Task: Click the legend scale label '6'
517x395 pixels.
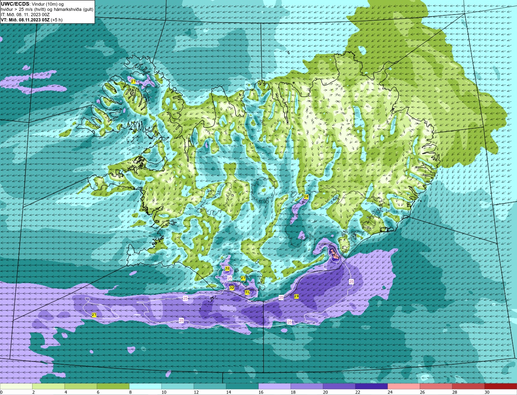Action: [x=98, y=392]
